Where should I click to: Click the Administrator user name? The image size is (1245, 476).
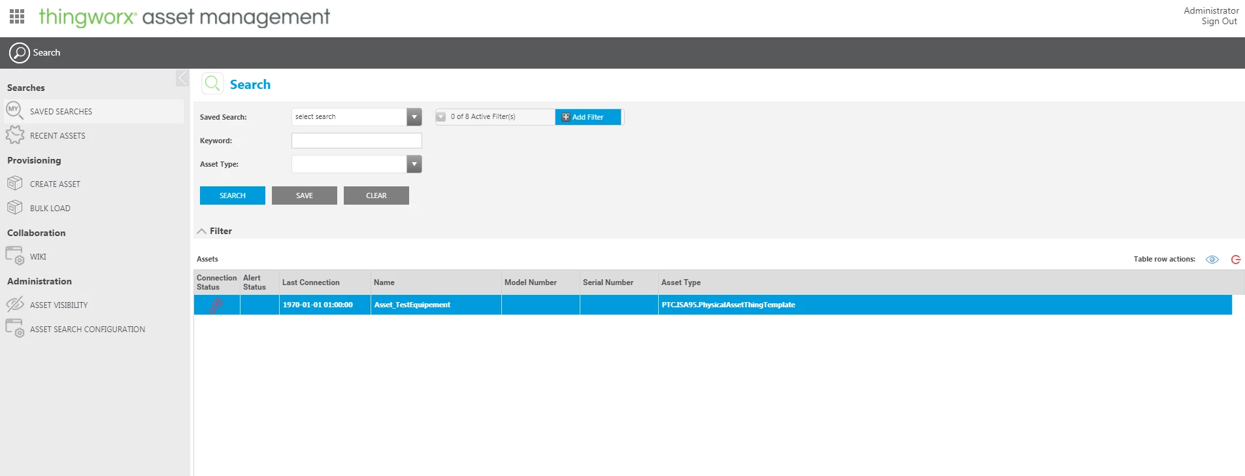(x=1211, y=10)
